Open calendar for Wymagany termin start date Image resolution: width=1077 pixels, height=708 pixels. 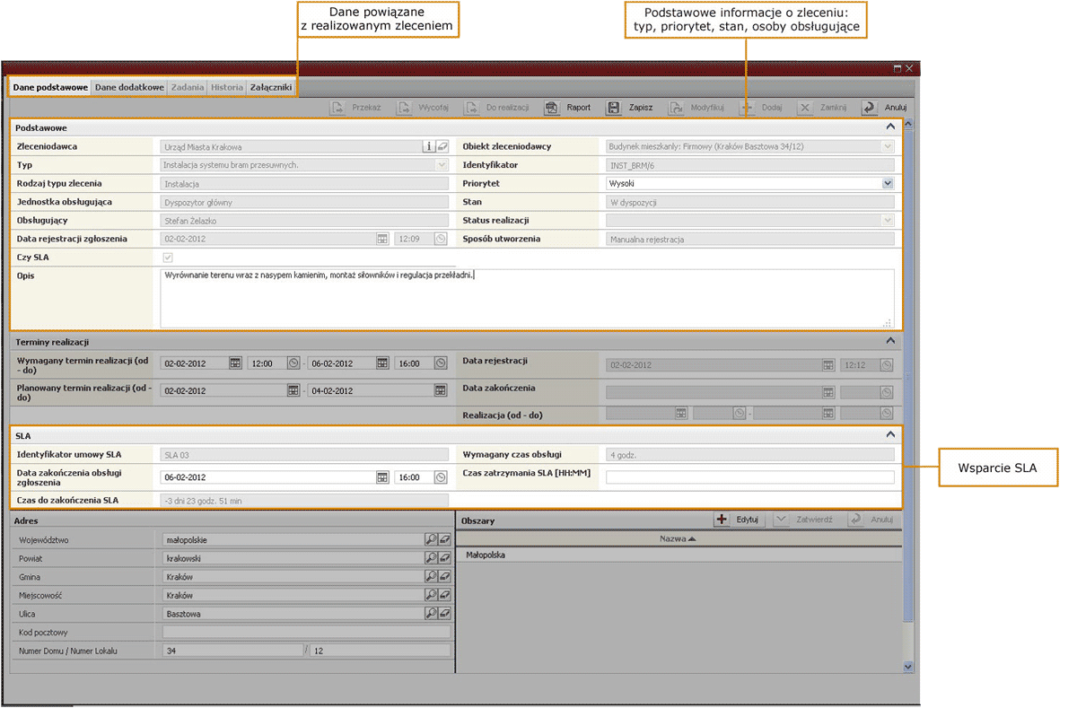pos(235,363)
